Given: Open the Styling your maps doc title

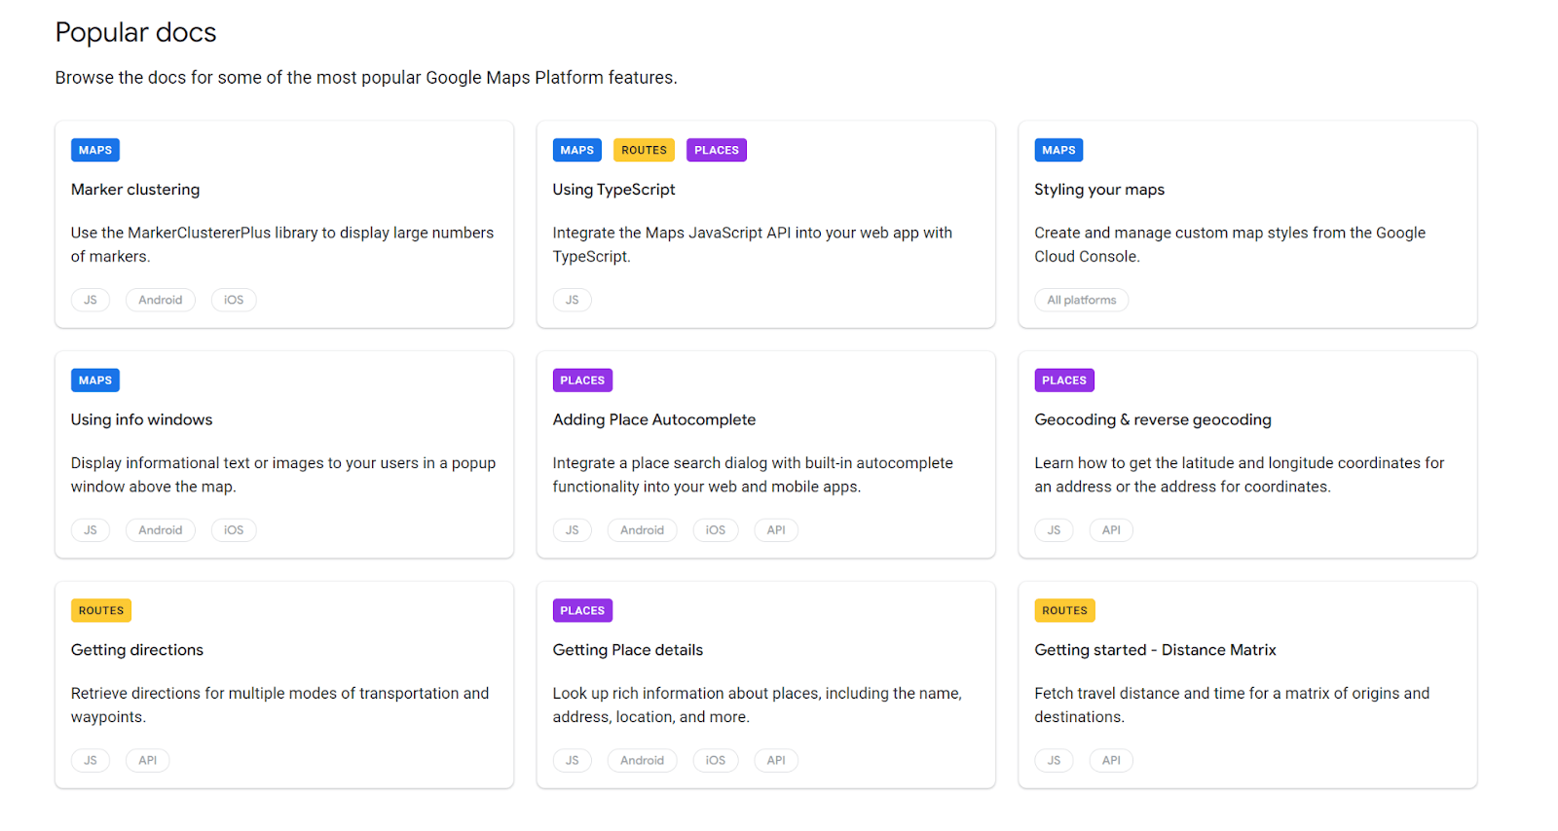Looking at the screenshot, I should pyautogui.click(x=1099, y=190).
